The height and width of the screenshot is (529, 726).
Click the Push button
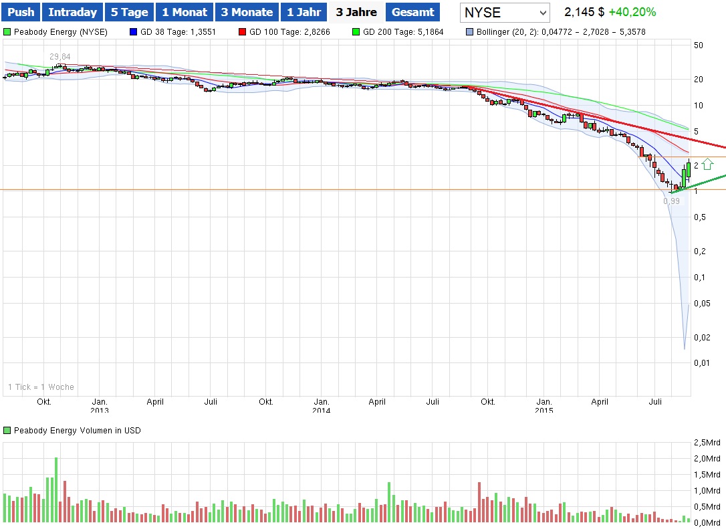(x=20, y=11)
